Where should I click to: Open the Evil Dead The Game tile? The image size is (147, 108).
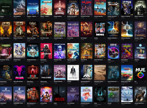click(86, 8)
